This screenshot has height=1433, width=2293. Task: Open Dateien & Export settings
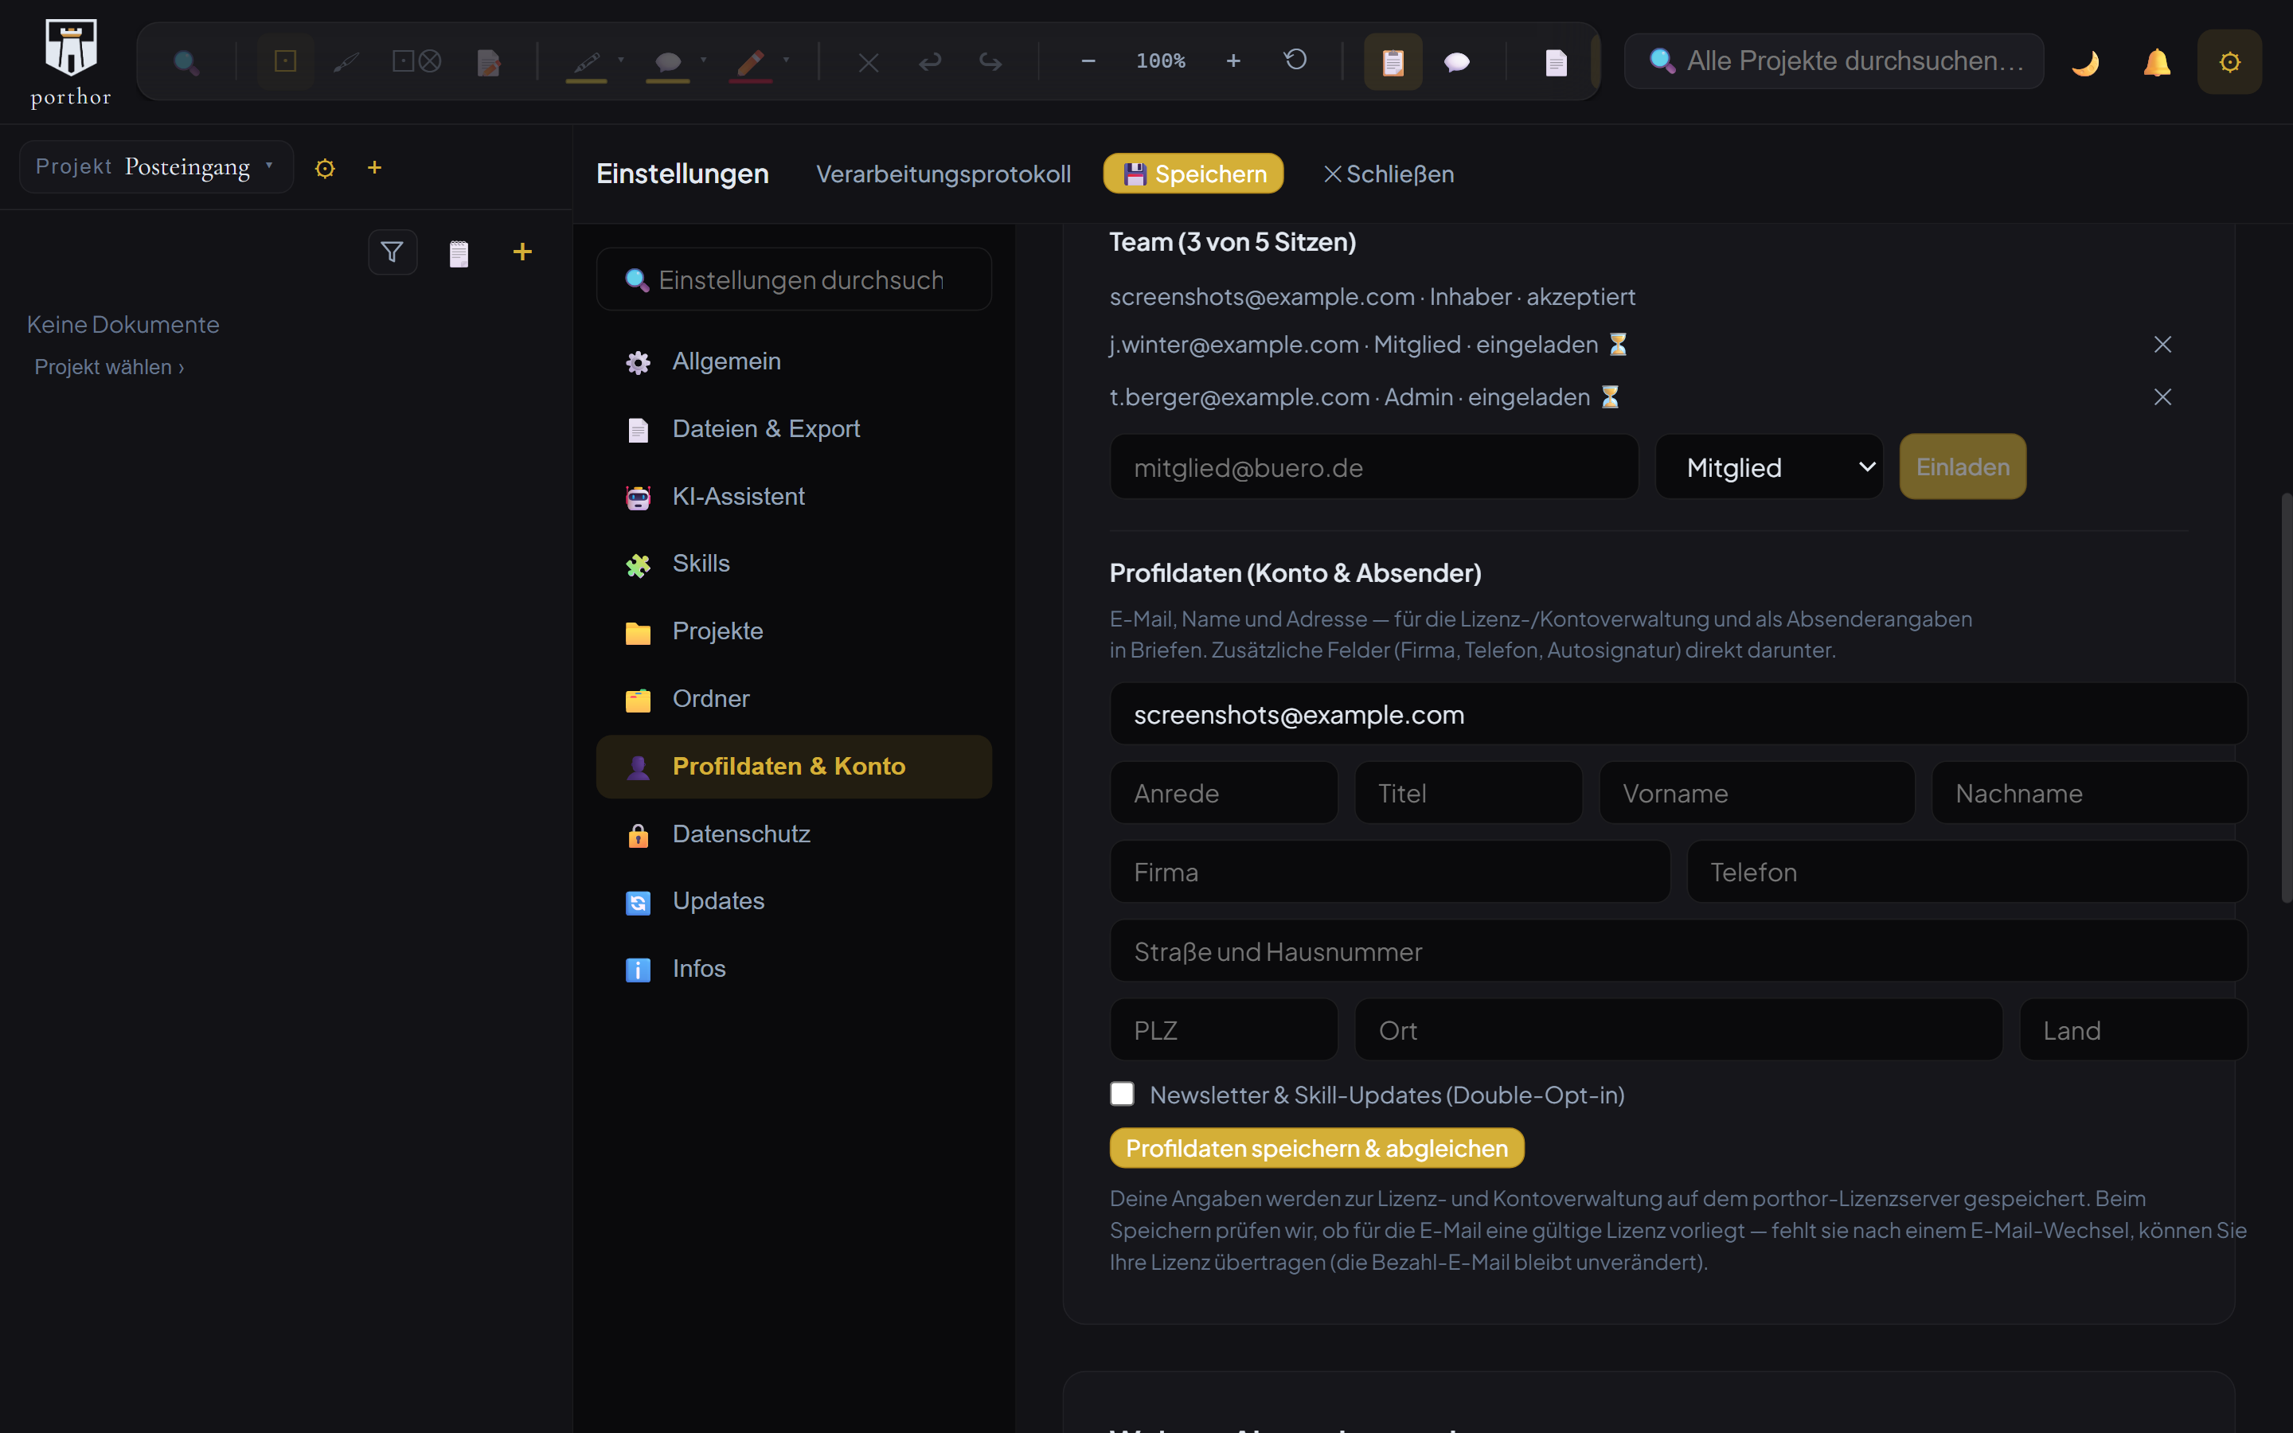pos(794,428)
